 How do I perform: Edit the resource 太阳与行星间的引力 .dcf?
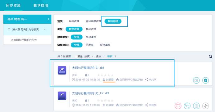[x=196, y=80]
